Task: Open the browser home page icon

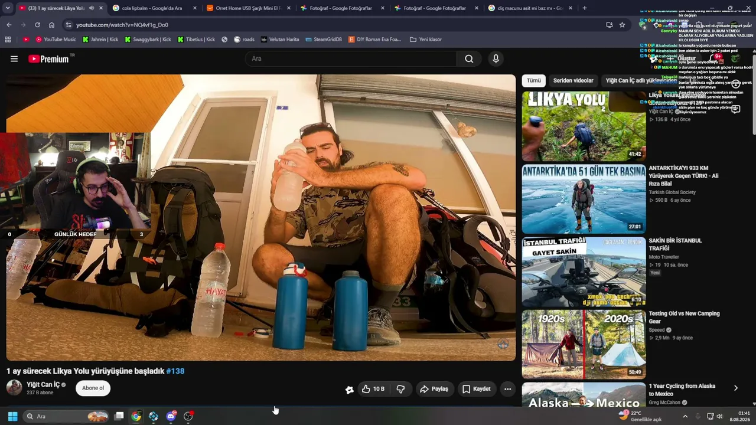Action: click(51, 25)
